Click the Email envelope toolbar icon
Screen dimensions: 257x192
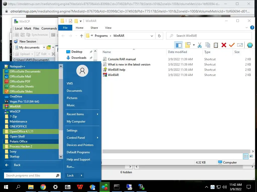[240, 45]
